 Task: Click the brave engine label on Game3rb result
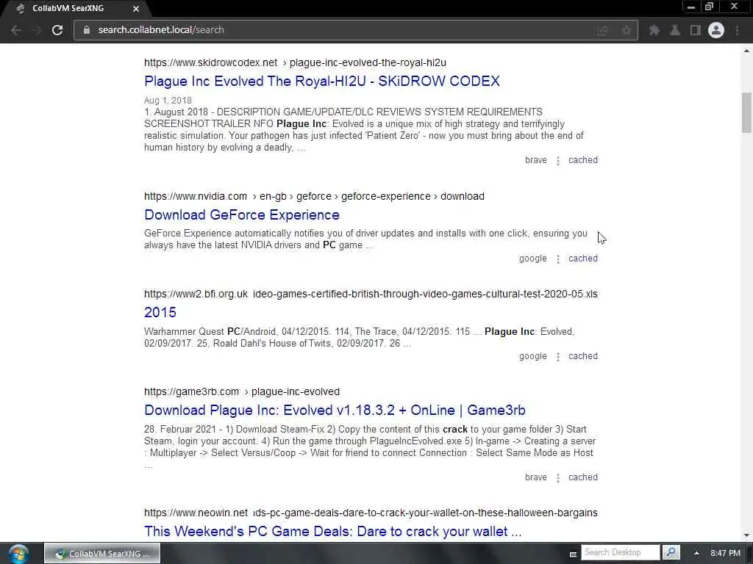point(536,477)
